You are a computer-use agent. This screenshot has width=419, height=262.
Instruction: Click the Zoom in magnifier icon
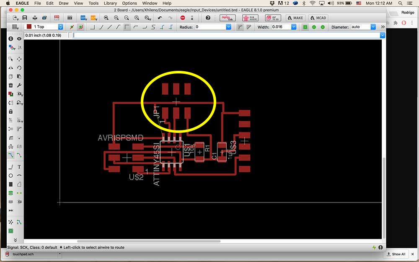tap(116, 18)
